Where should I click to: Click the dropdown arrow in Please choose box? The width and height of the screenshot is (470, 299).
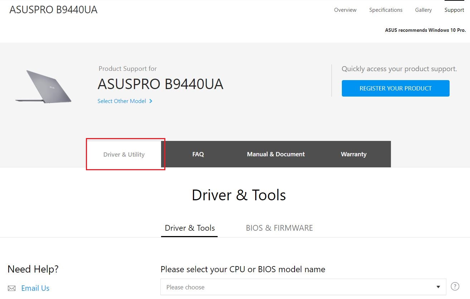pyautogui.click(x=438, y=287)
